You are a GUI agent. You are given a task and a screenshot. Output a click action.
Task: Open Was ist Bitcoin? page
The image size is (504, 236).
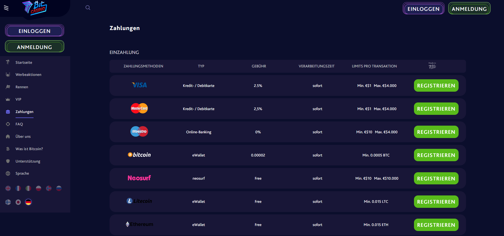pyautogui.click(x=29, y=149)
